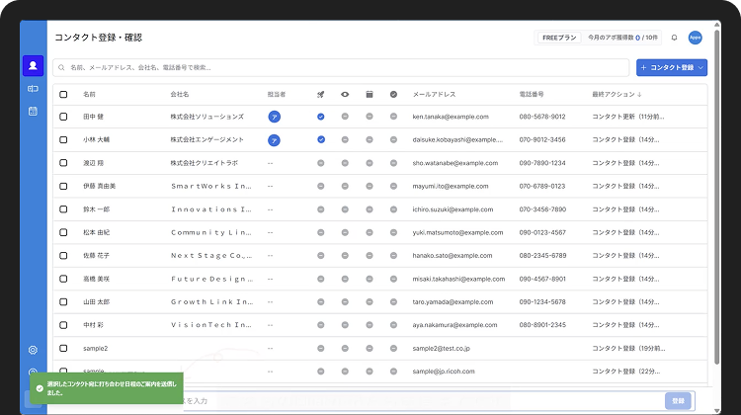Click the 名前 column header

pyautogui.click(x=89, y=94)
